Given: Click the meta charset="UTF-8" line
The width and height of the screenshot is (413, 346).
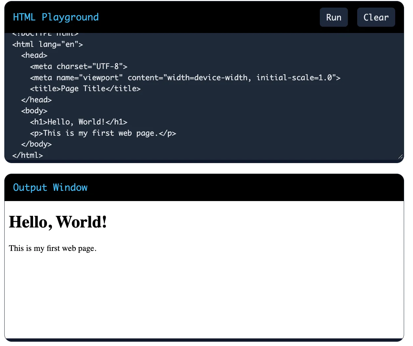Looking at the screenshot, I should click(x=79, y=66).
